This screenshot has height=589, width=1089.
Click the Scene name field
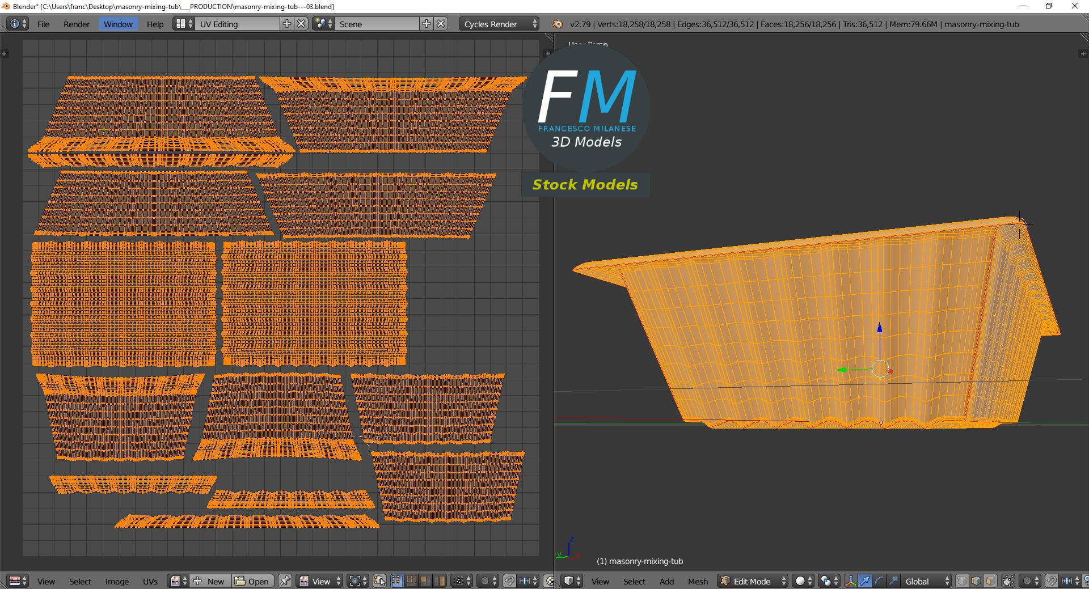pyautogui.click(x=377, y=24)
